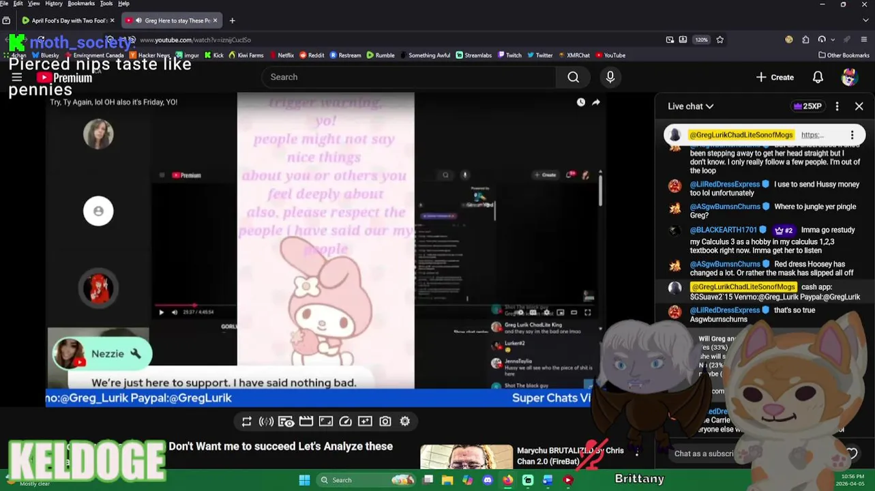The height and width of the screenshot is (491, 875).
Task: Open the History menu
Action: coord(54,3)
